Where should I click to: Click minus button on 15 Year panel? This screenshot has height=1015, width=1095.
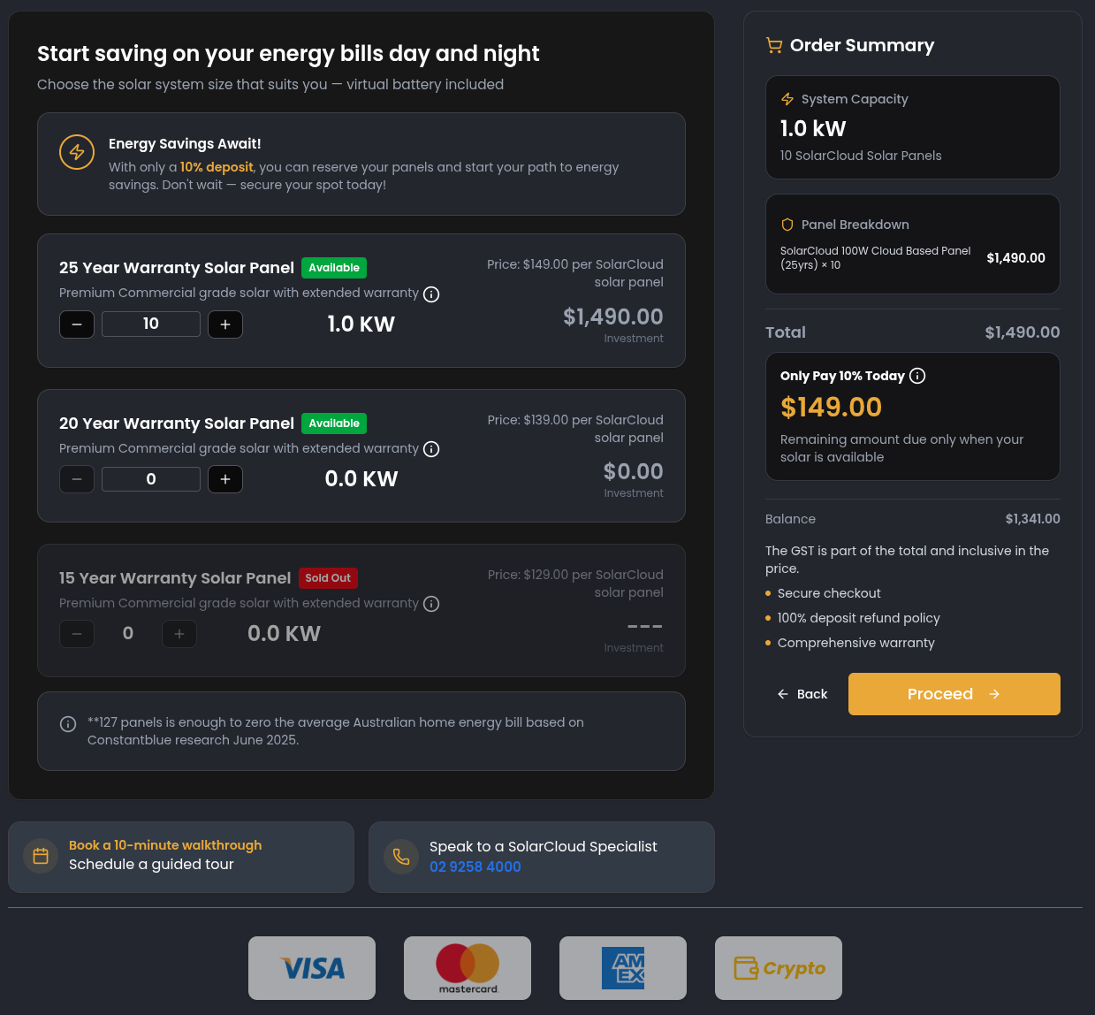(77, 634)
